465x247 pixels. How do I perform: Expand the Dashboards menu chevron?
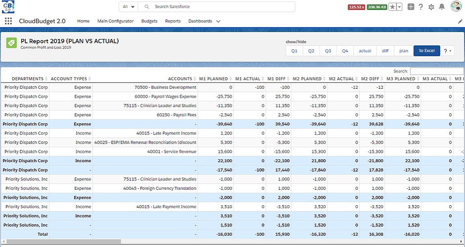[218, 21]
